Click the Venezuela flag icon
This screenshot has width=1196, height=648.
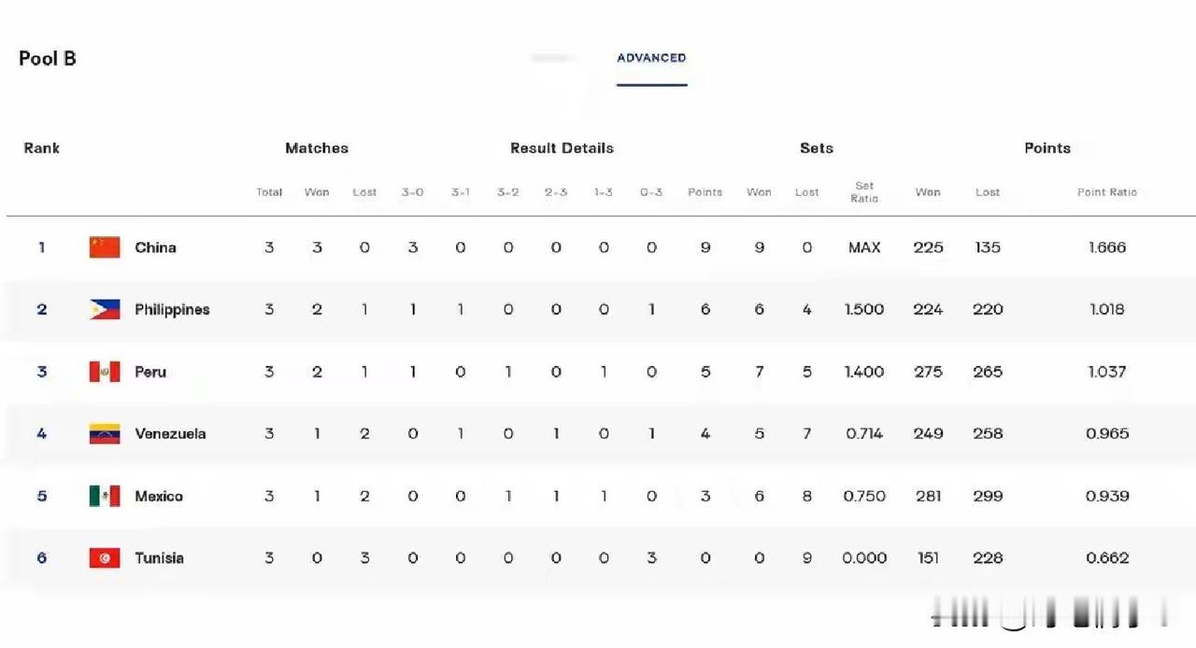pyautogui.click(x=105, y=433)
